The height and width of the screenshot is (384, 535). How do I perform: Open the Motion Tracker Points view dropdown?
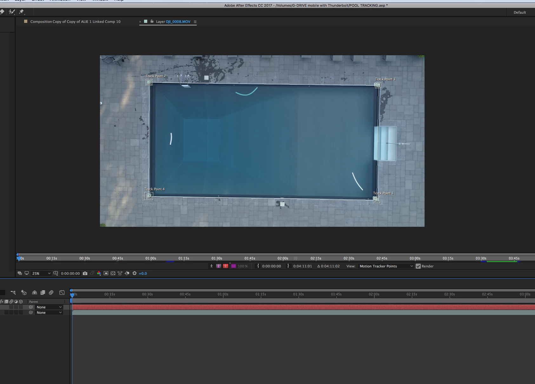pyautogui.click(x=386, y=266)
